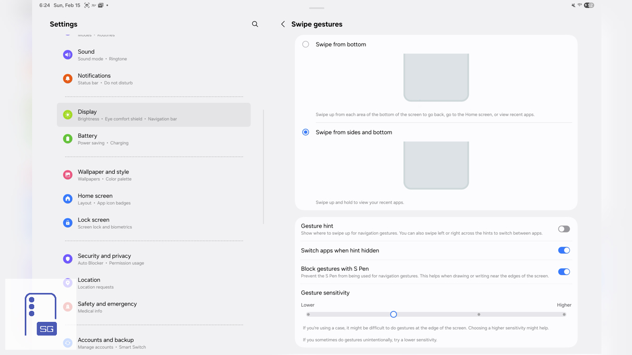
Task: Open the Display settings category
Action: pos(154,115)
